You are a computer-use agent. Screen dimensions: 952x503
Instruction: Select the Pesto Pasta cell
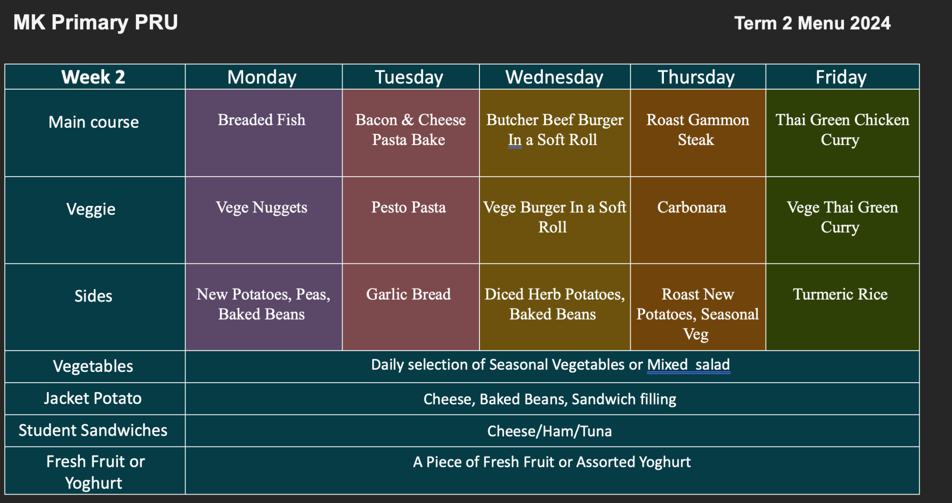click(411, 220)
